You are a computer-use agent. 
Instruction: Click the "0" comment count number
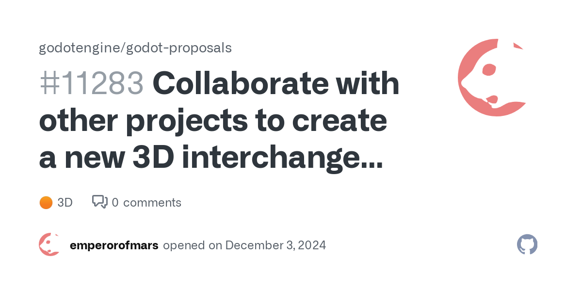click(x=115, y=203)
